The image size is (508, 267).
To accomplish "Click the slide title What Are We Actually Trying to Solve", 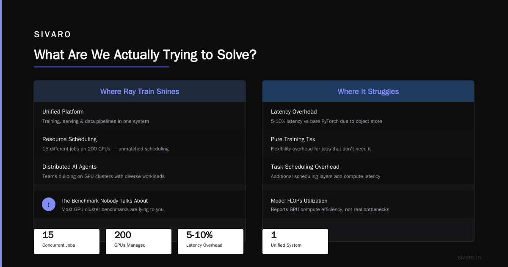I will [145, 55].
